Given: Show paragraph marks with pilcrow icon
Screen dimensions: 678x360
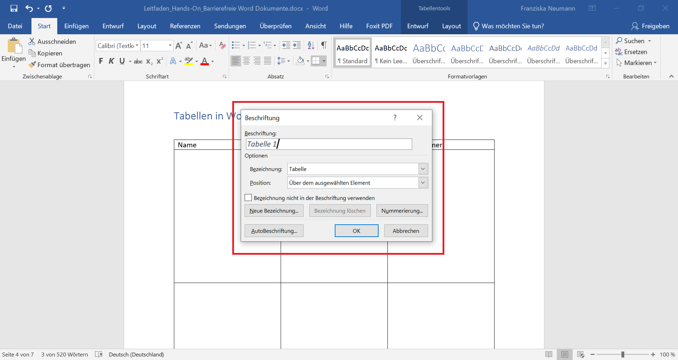Looking at the screenshot, I should pos(324,45).
